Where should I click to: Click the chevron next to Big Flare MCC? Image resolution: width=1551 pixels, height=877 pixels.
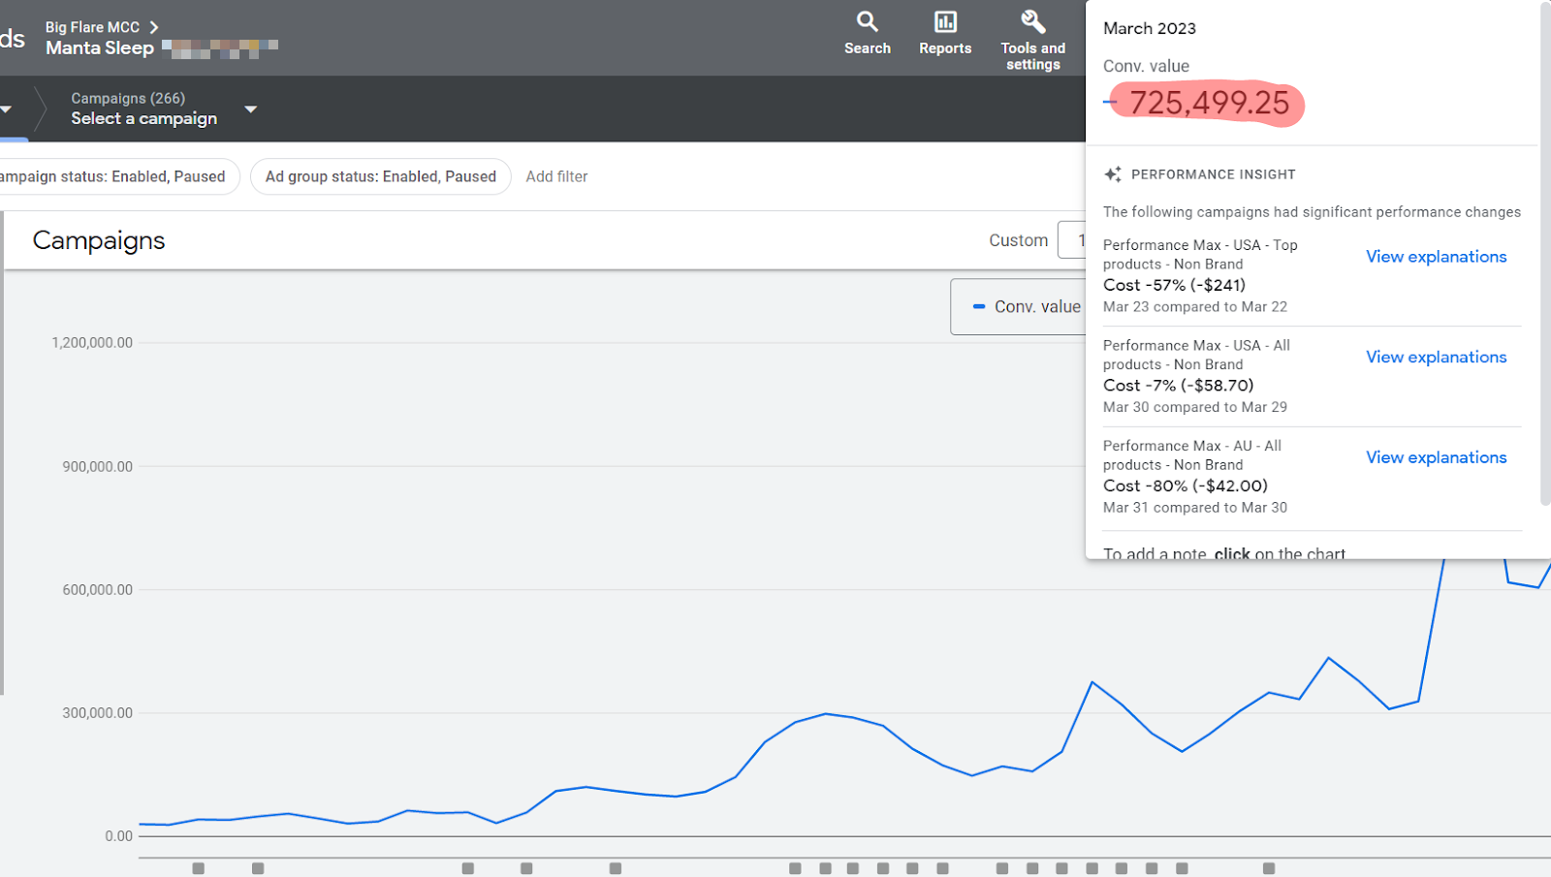pyautogui.click(x=153, y=27)
